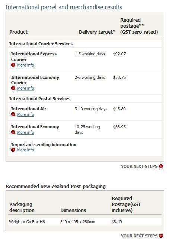
Task: Click red arrow beside bottom YOUR NEXT STEPS
Action: [x=161, y=236]
